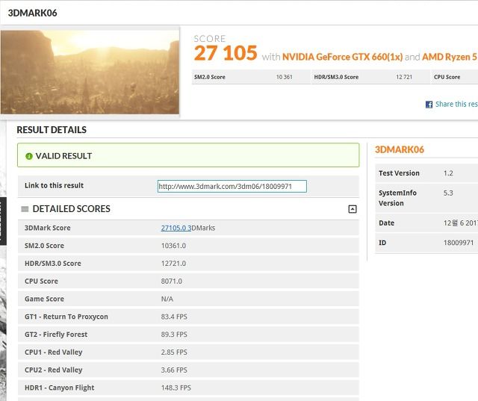Click the large 27 105 score
The width and height of the screenshot is (478, 401).
[226, 53]
